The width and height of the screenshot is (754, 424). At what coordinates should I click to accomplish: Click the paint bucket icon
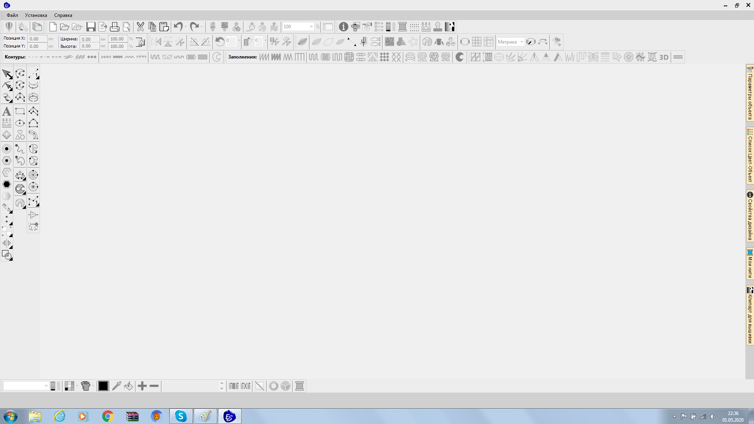click(128, 386)
